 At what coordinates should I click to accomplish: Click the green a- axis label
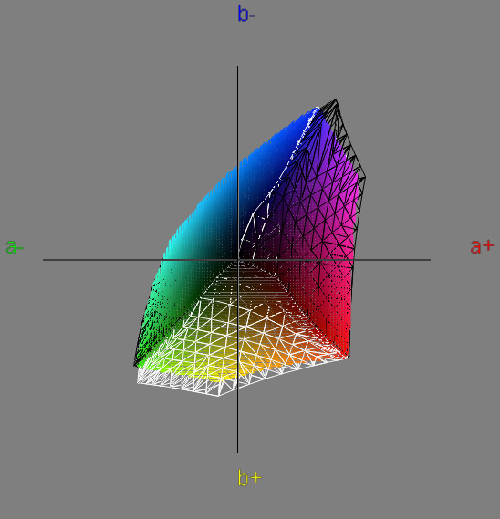point(15,247)
